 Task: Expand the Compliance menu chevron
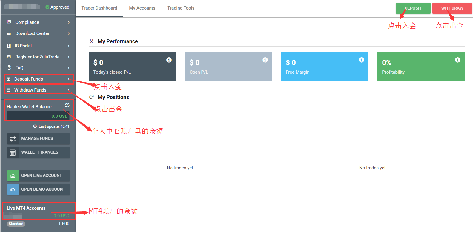coord(69,22)
